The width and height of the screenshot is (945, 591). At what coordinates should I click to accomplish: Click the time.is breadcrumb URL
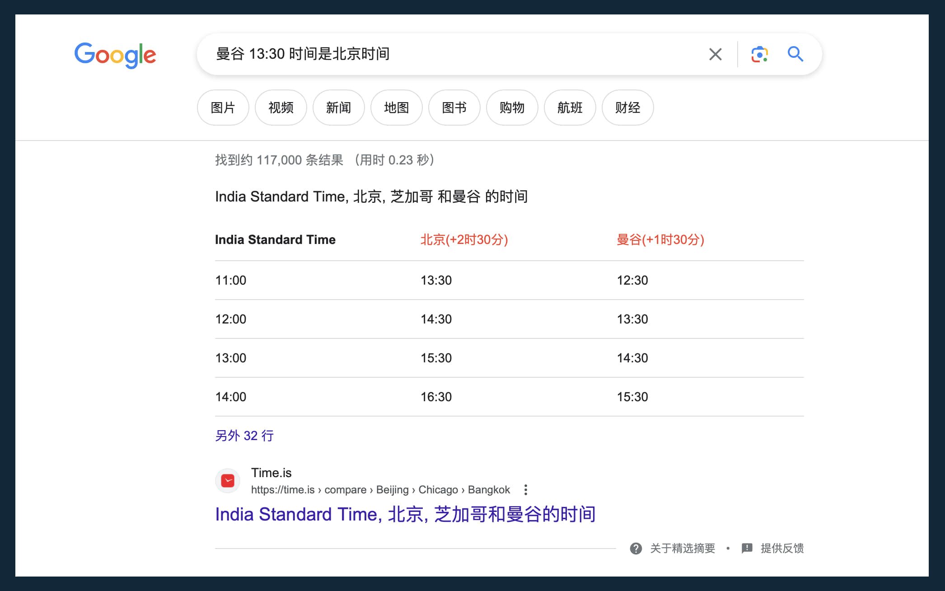380,490
